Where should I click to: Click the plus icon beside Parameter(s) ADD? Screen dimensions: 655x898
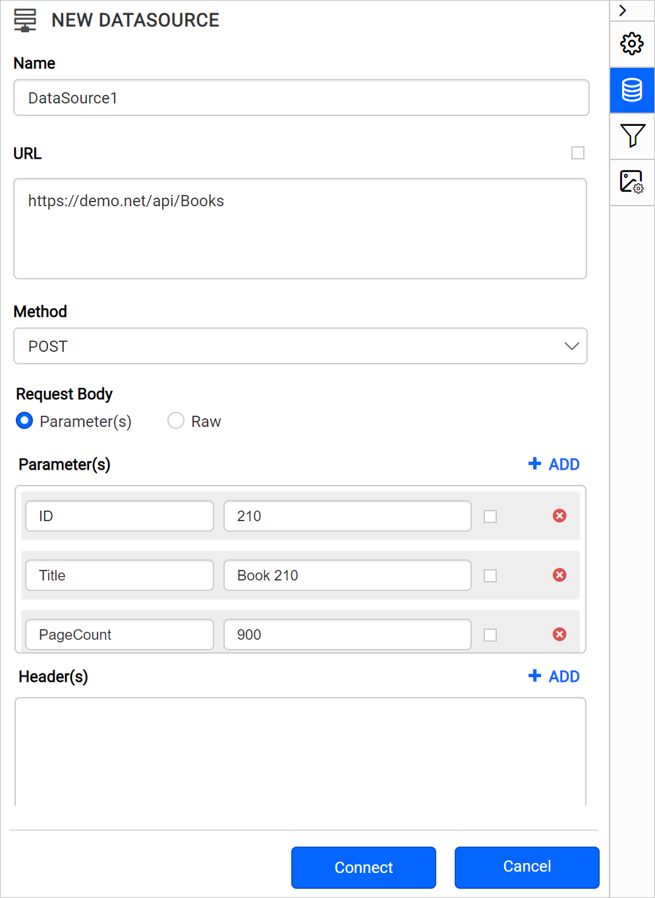click(534, 464)
